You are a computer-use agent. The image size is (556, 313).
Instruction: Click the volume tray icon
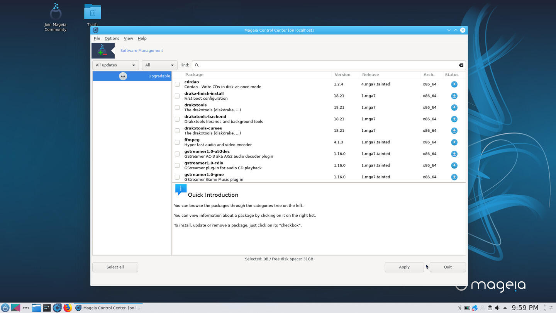[x=497, y=308]
